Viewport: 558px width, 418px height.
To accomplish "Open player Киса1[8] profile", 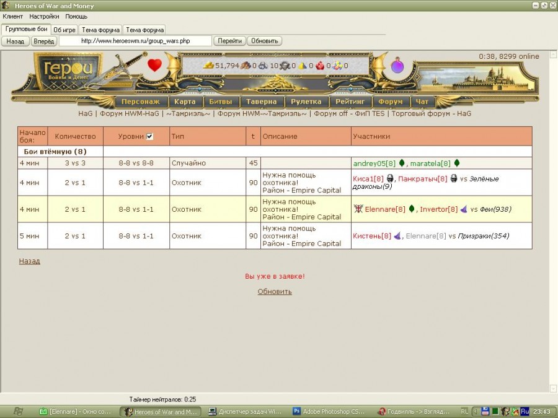I will [368, 179].
